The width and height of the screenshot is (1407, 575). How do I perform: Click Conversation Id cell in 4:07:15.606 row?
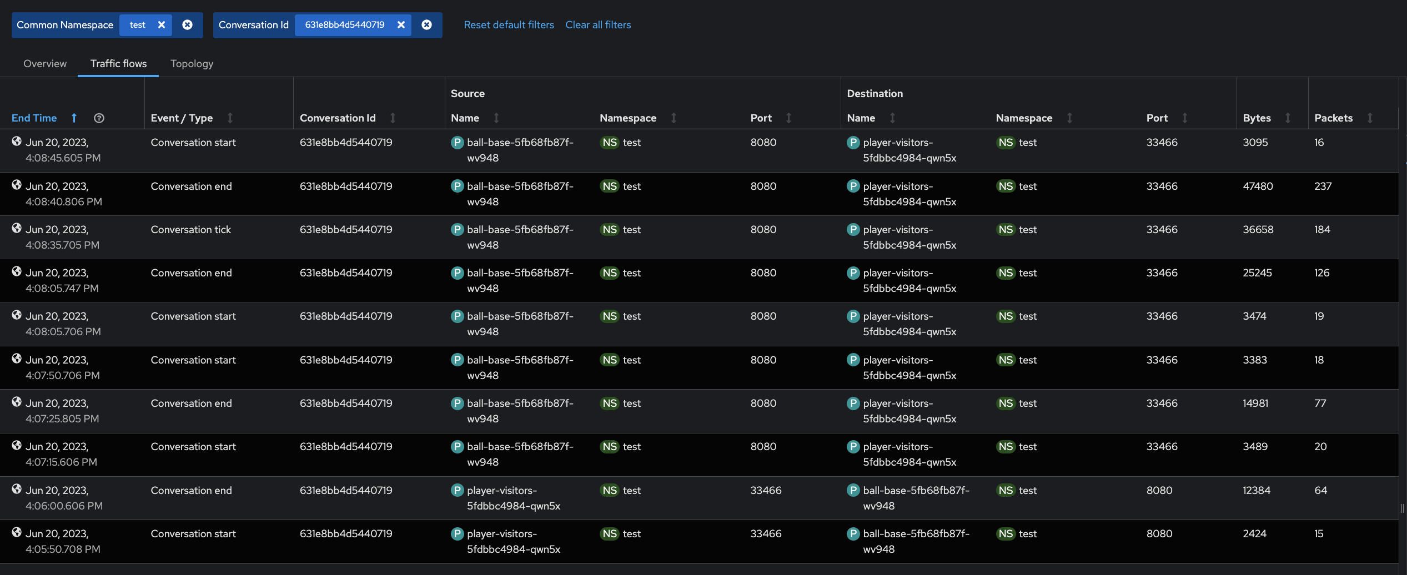point(346,447)
